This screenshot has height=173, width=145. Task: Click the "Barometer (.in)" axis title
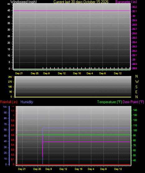(x=126, y=2)
